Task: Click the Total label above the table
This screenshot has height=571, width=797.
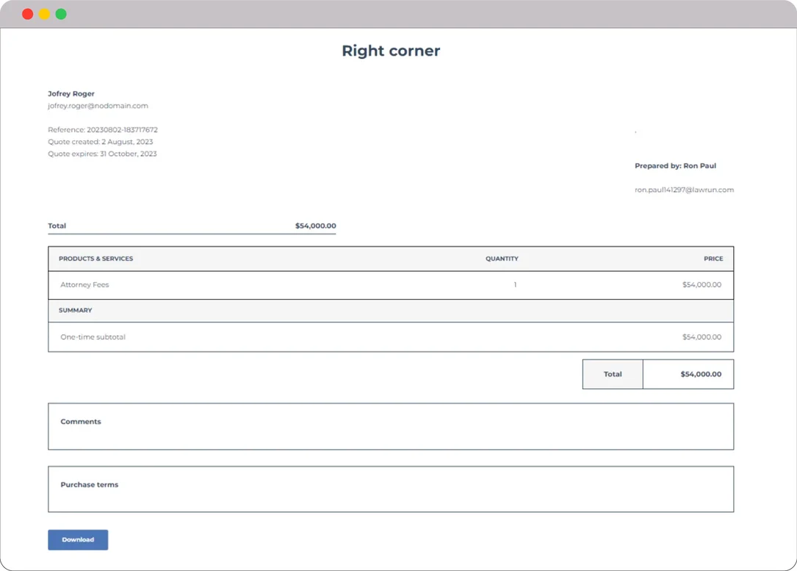Action: [x=57, y=226]
